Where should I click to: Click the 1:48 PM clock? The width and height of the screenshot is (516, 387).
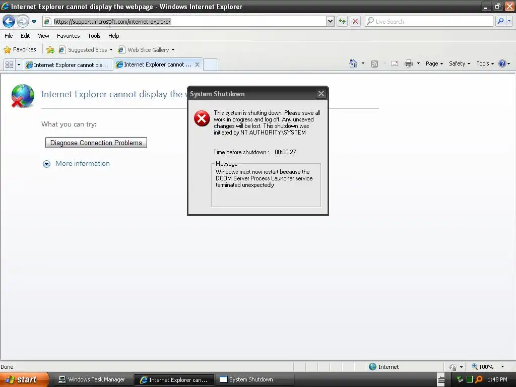[497, 379]
